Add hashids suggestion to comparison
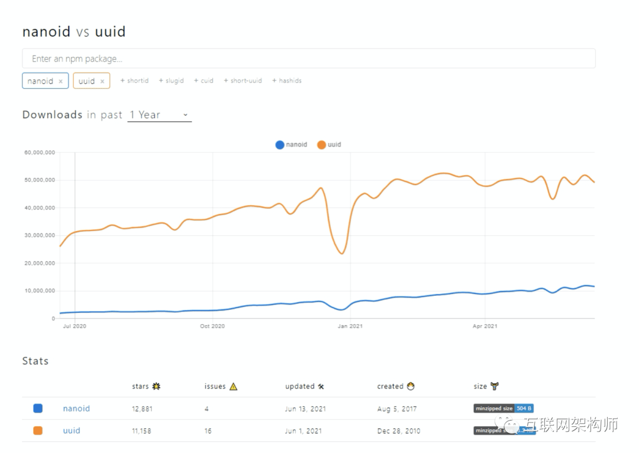Image resolution: width=639 pixels, height=453 pixels. [286, 80]
